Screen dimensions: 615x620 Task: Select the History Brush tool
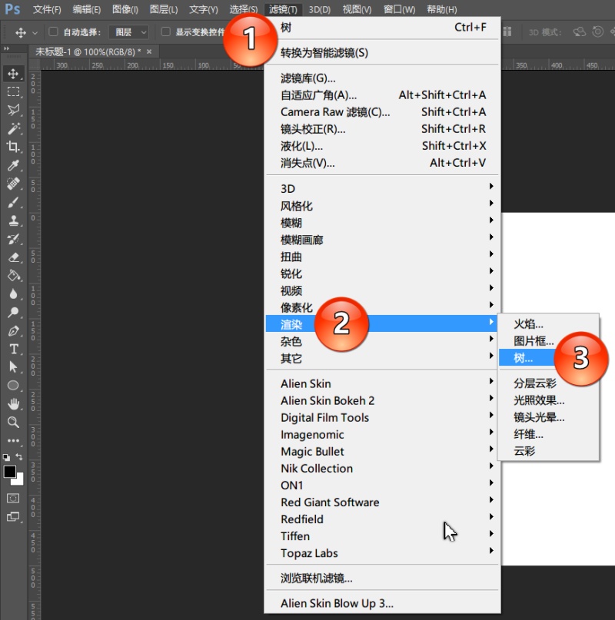[x=13, y=239]
